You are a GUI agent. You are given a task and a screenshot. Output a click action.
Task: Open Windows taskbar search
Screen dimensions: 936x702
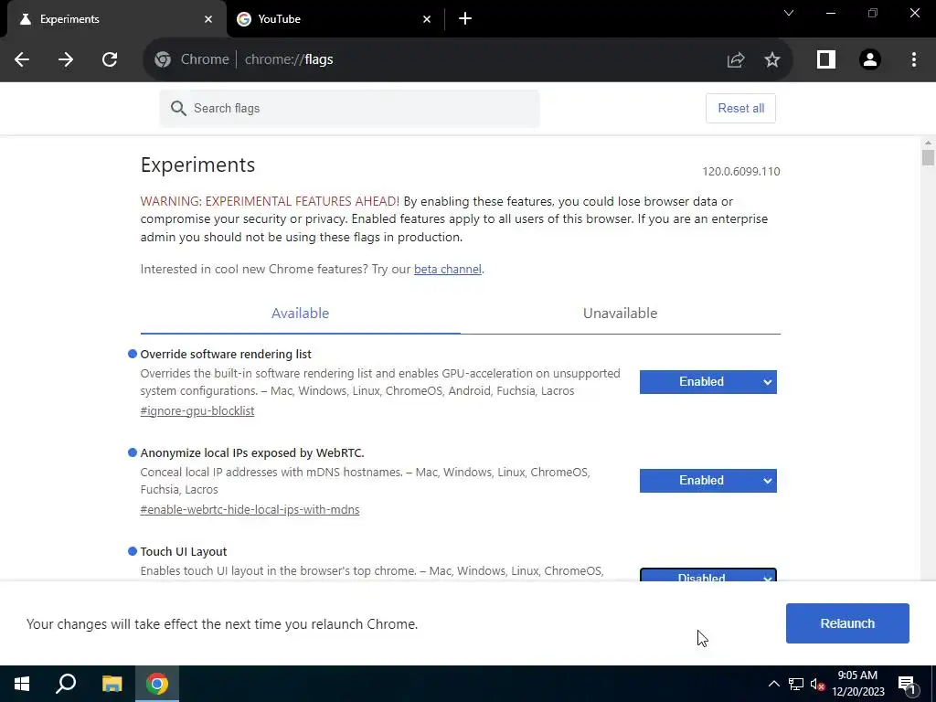click(x=66, y=684)
